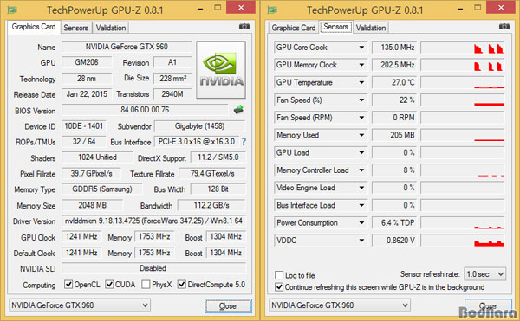
Task: Click the camera screenshot icon in left window
Action: [244, 27]
